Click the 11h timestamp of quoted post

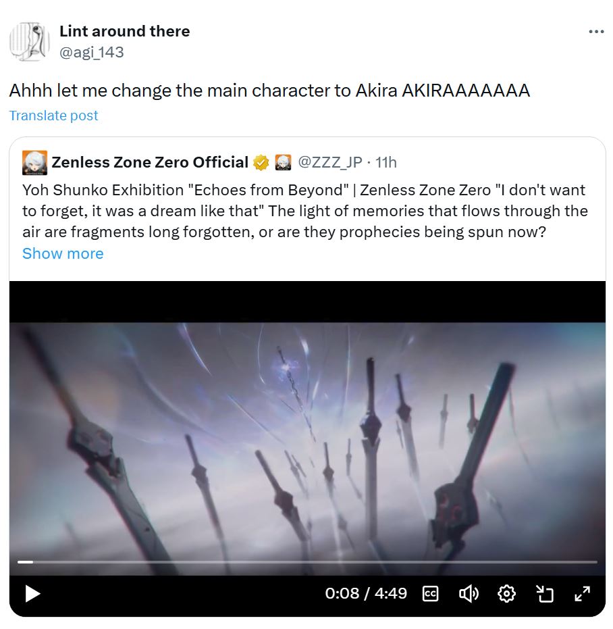coord(385,162)
